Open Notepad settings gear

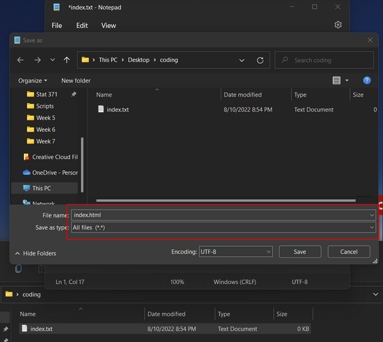click(x=338, y=24)
